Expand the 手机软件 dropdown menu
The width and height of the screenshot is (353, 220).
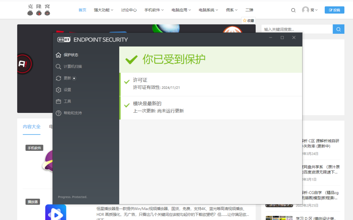[154, 10]
